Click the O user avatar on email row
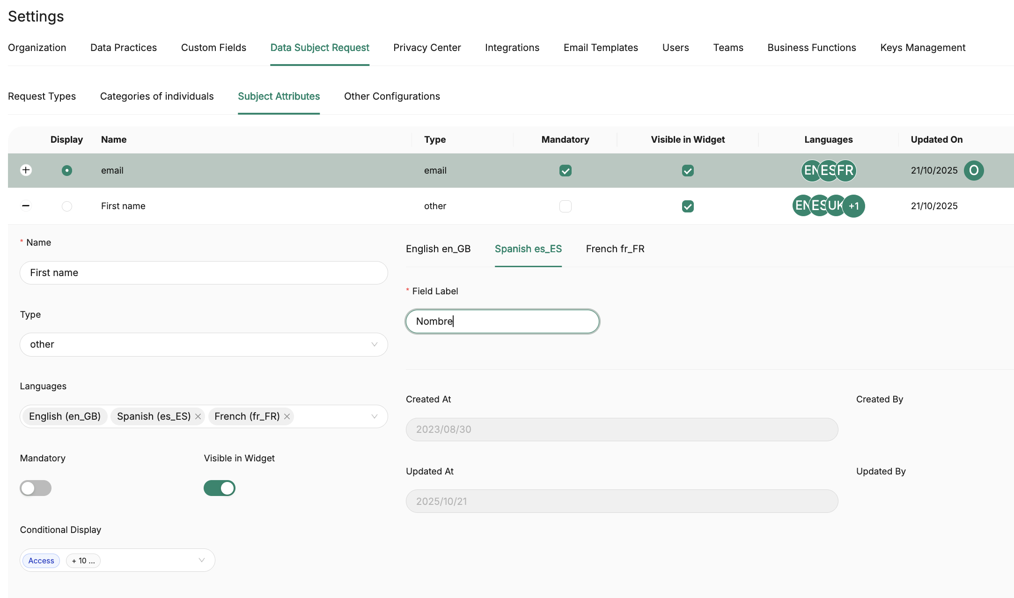Image resolution: width=1014 pixels, height=598 pixels. click(x=974, y=170)
